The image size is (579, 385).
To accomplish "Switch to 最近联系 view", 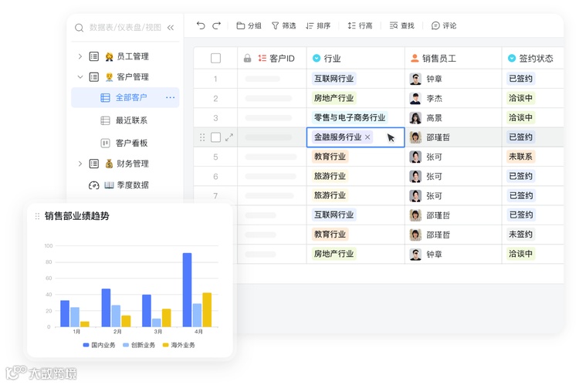I will pos(131,120).
